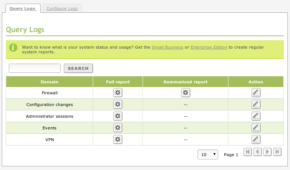290x170 pixels.
Task: Edit the Configuration changes log action
Action: [256, 105]
